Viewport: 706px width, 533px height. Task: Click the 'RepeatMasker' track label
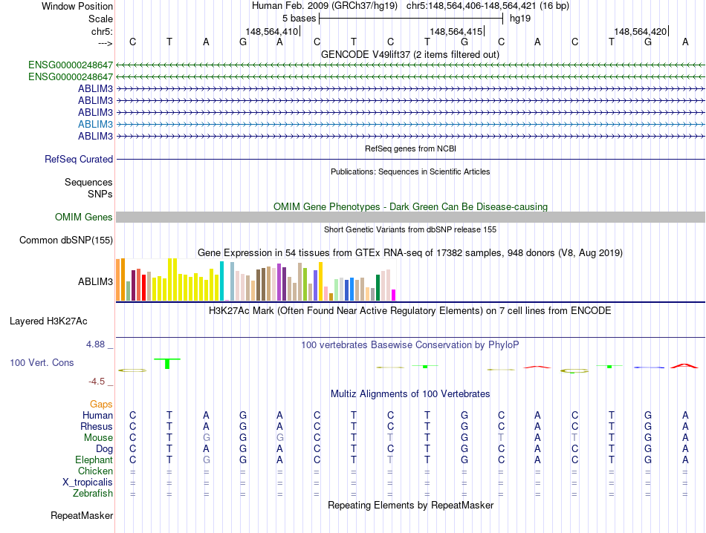pyautogui.click(x=82, y=515)
